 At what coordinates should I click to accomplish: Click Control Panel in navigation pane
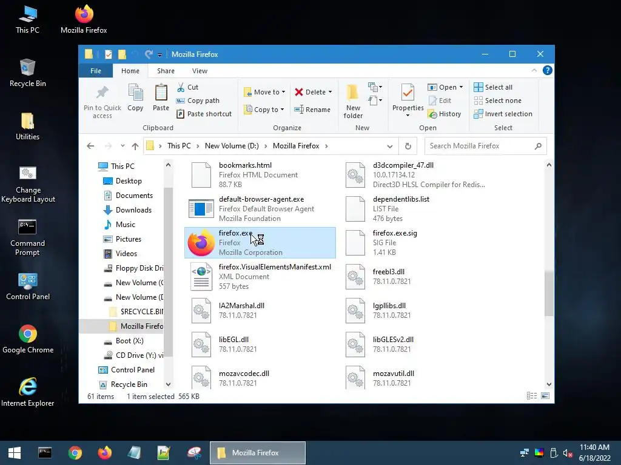[x=132, y=370]
